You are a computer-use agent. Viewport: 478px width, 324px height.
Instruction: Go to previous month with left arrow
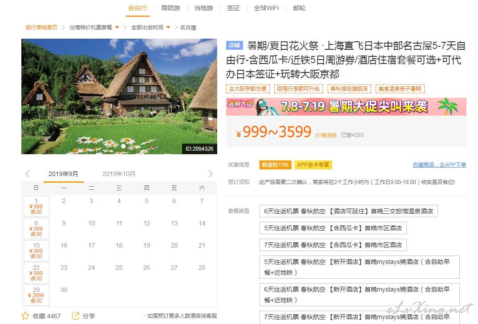(28, 174)
